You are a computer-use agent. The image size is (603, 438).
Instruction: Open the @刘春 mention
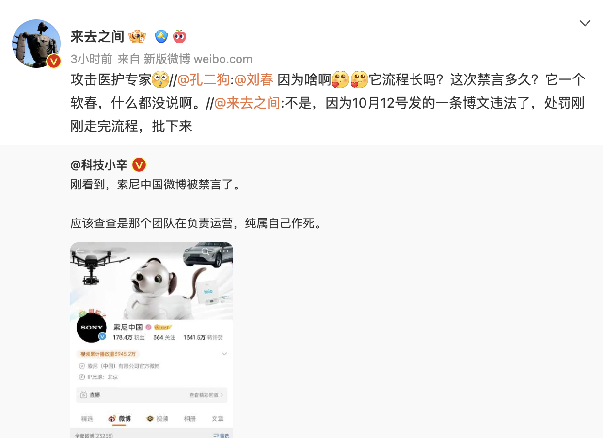coord(254,79)
